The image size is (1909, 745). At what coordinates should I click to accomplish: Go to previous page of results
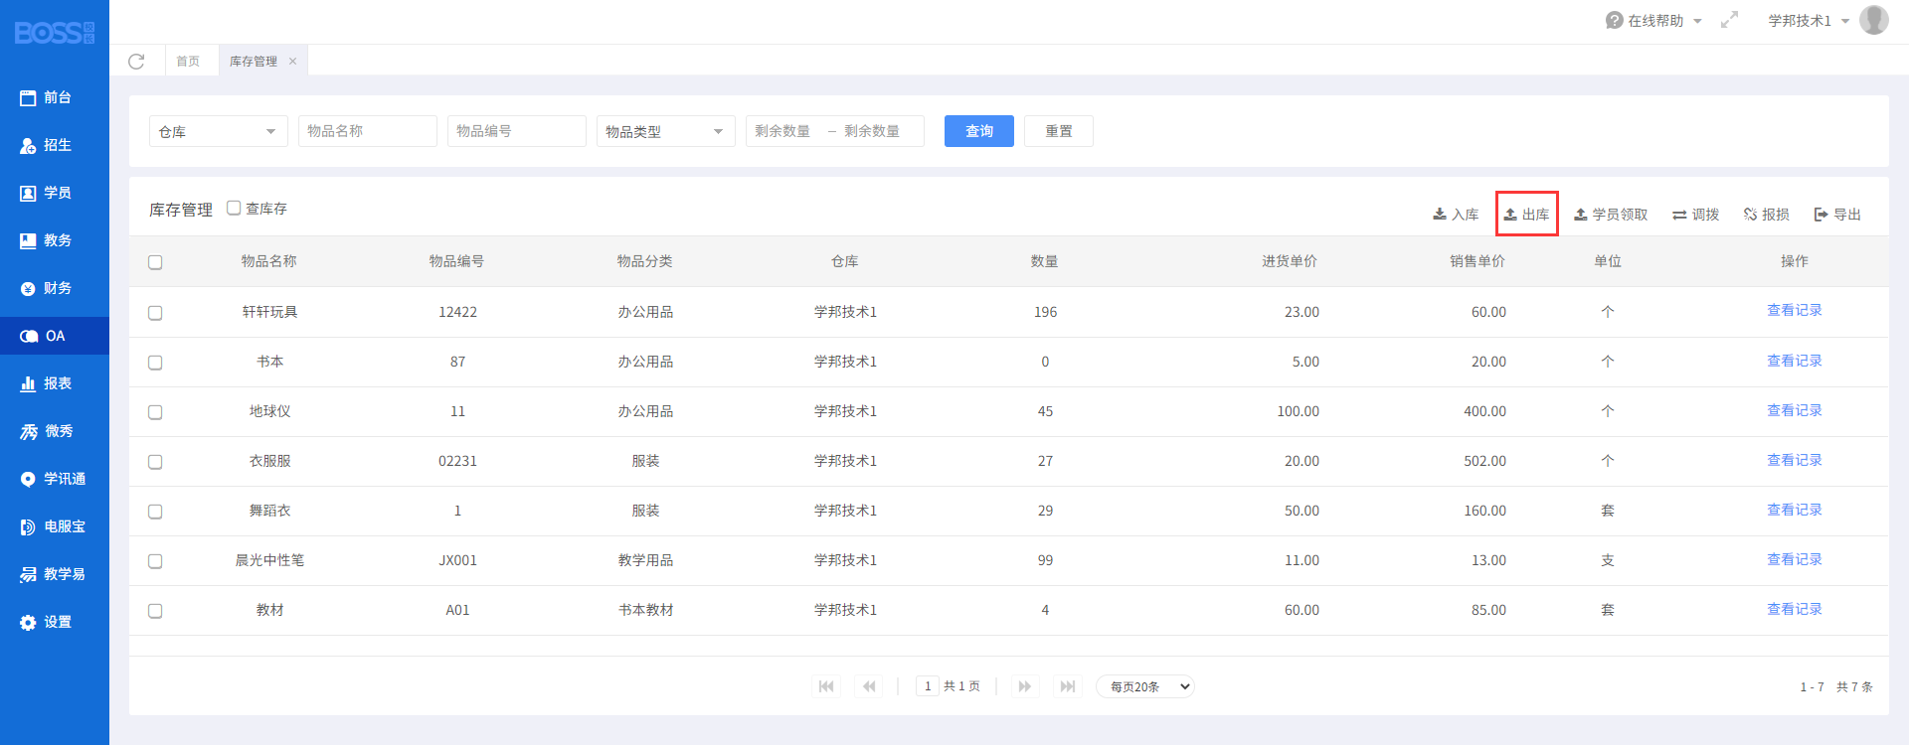pyautogui.click(x=869, y=686)
